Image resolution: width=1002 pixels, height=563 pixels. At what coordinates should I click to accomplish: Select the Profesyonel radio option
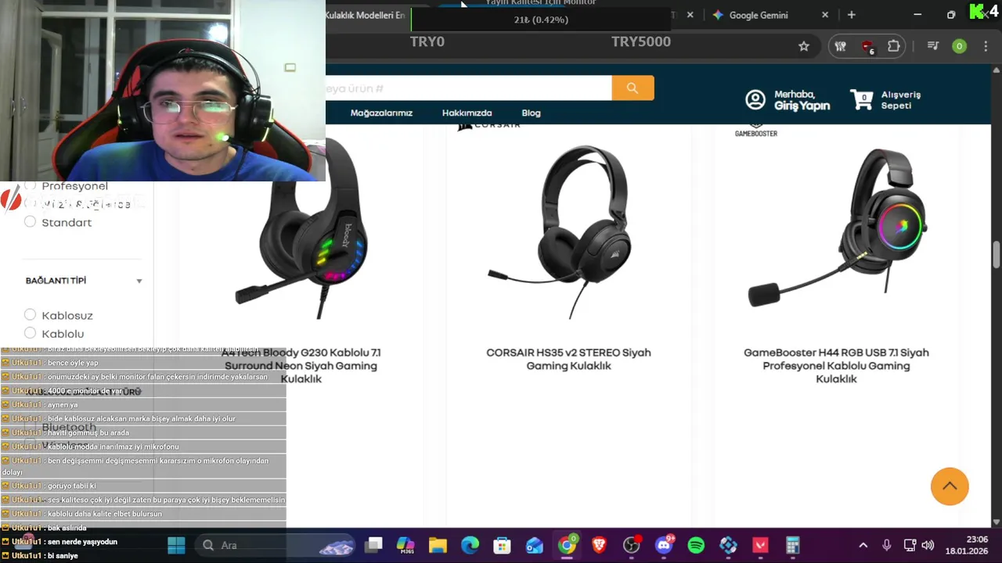(30, 186)
